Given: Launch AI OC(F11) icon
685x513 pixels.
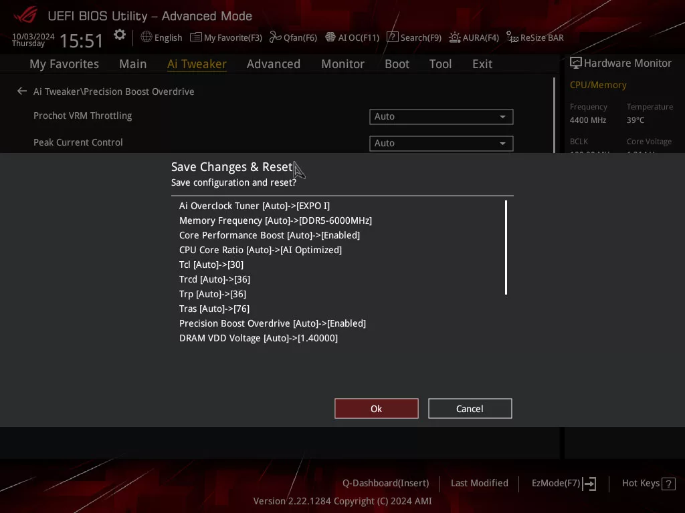Looking at the screenshot, I should (330, 37).
